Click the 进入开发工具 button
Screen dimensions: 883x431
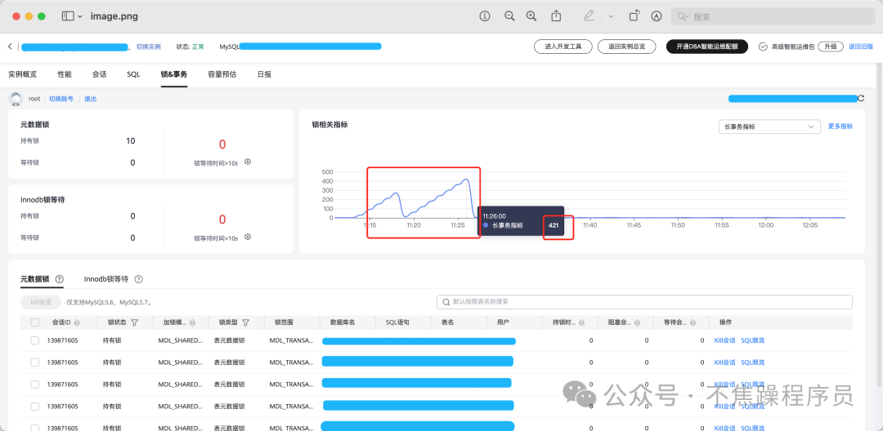tap(563, 47)
